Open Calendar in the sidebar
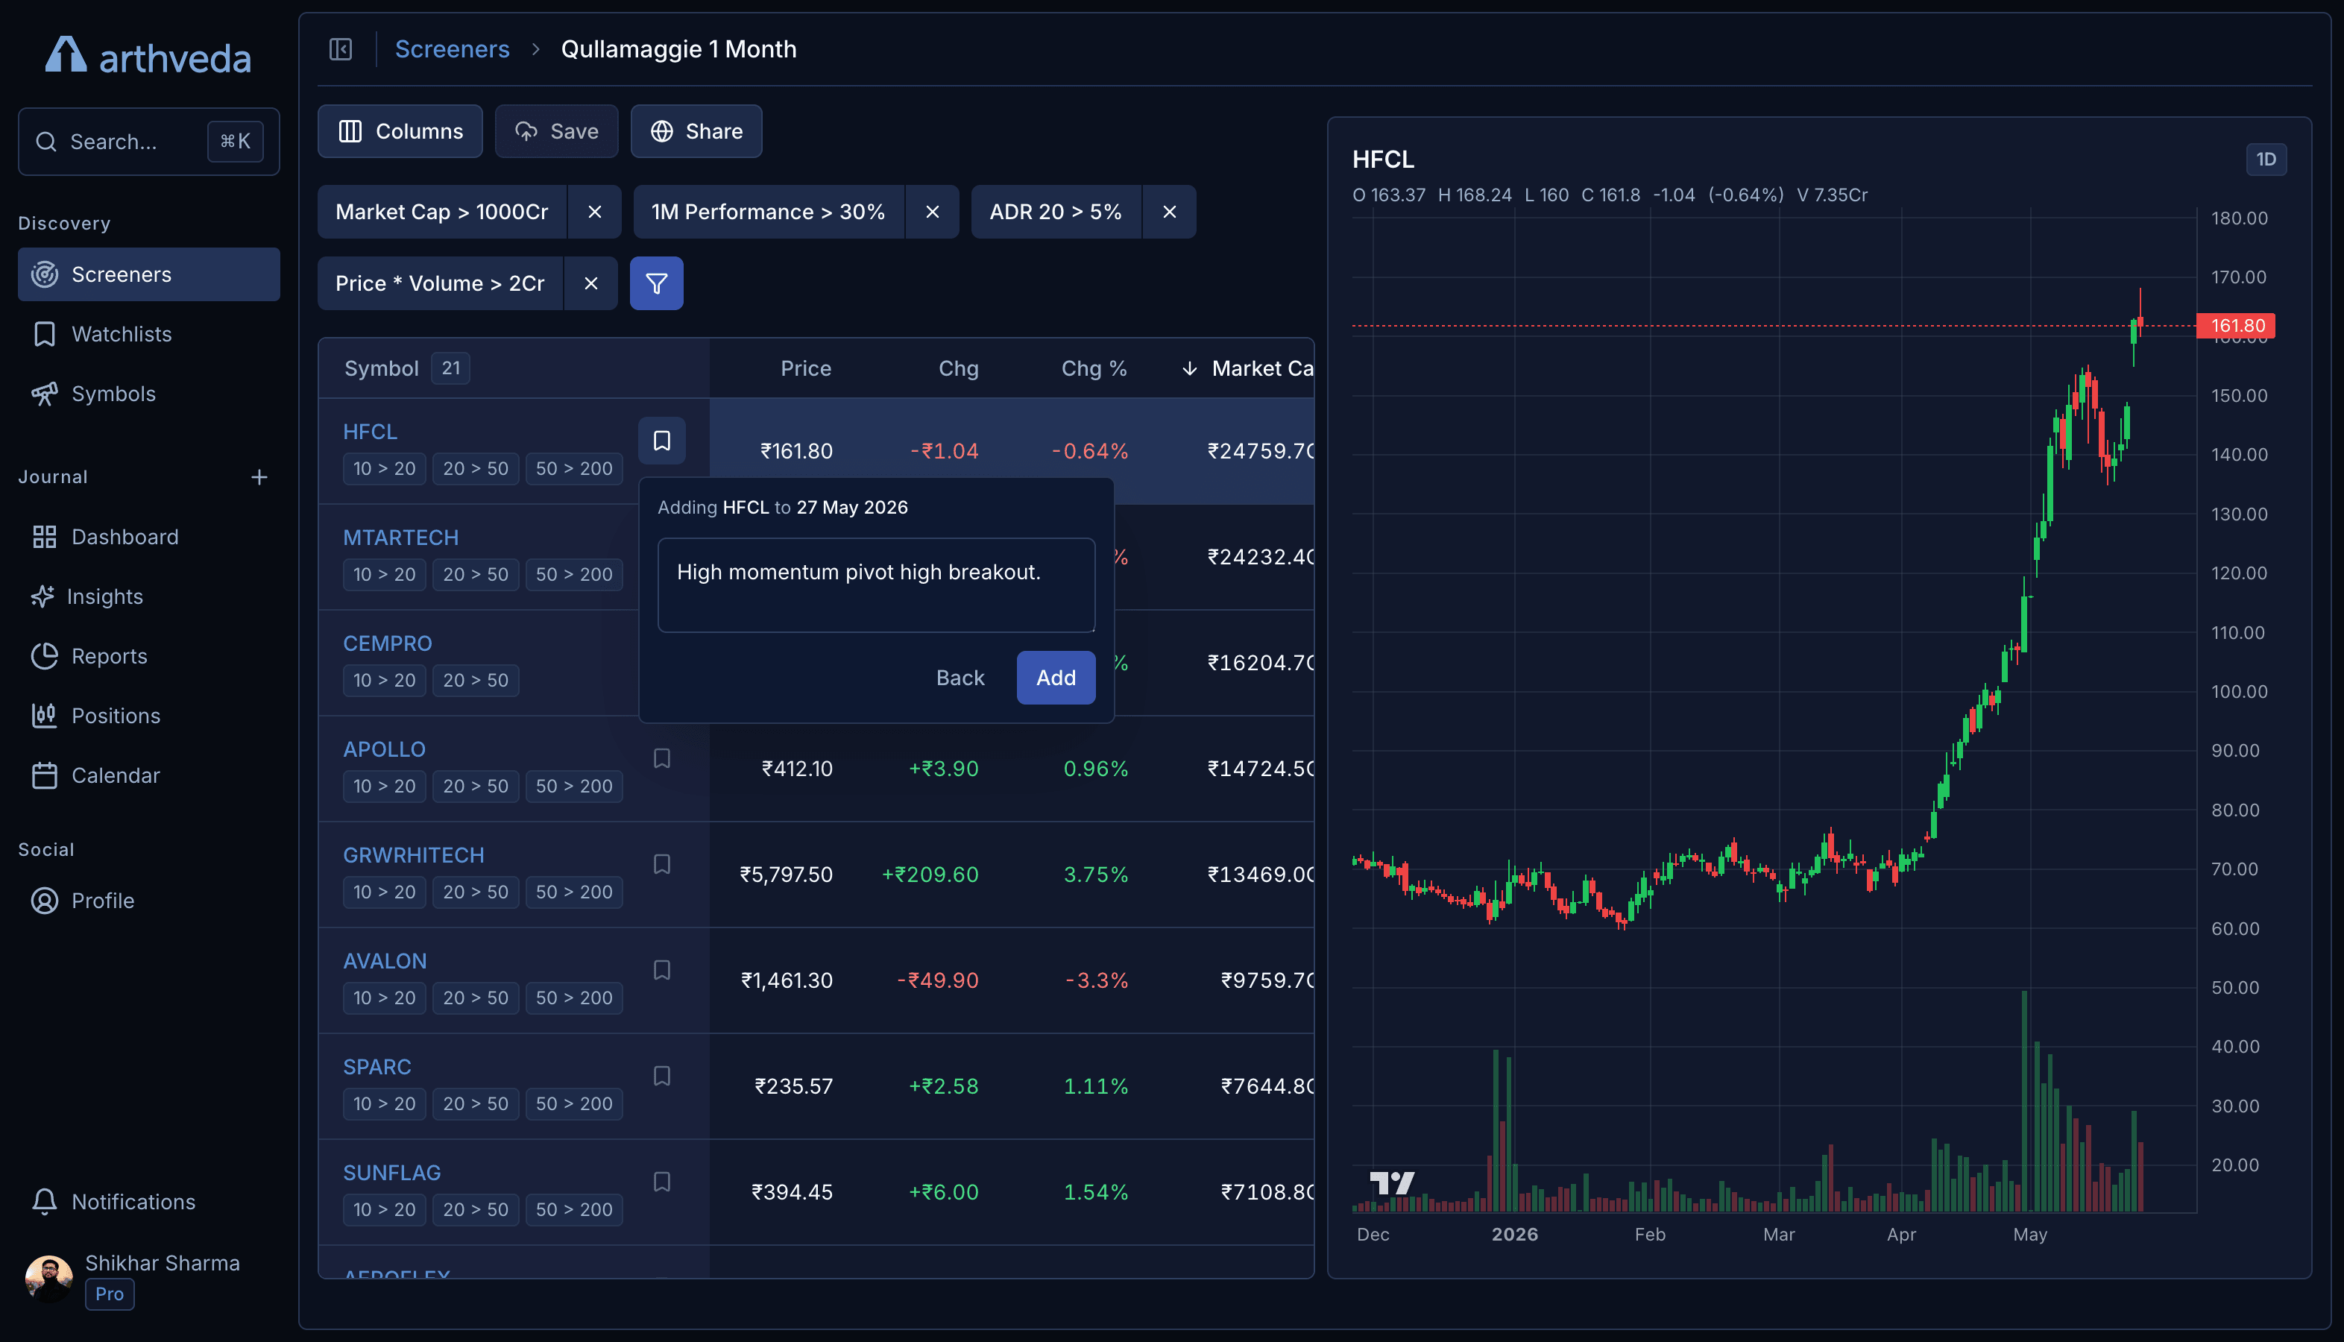The image size is (2344, 1342). coord(148,775)
